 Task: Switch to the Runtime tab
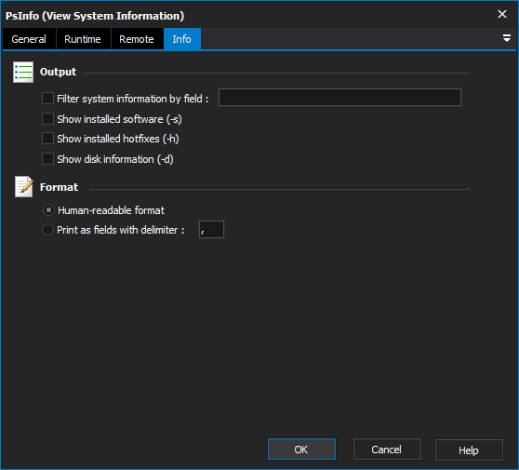[x=83, y=39]
